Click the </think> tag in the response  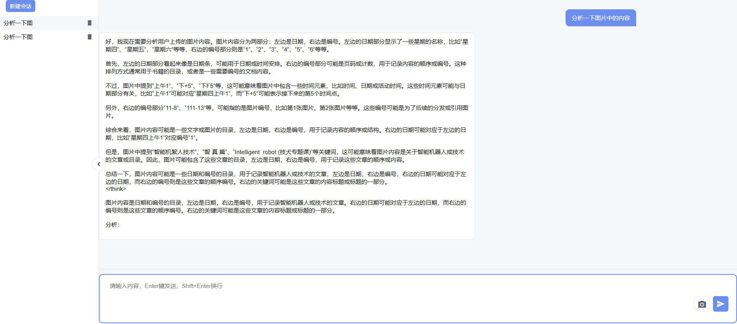point(116,189)
